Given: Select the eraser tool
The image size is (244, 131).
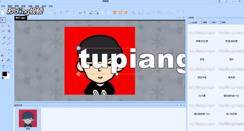Looking at the screenshot, I should (3, 49).
